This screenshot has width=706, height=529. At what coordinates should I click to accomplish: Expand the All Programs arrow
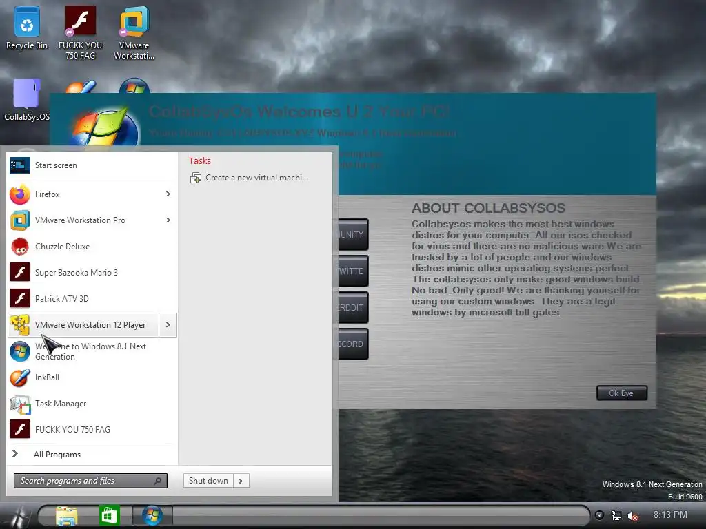click(x=15, y=454)
